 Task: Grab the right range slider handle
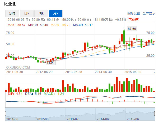click(155, 113)
